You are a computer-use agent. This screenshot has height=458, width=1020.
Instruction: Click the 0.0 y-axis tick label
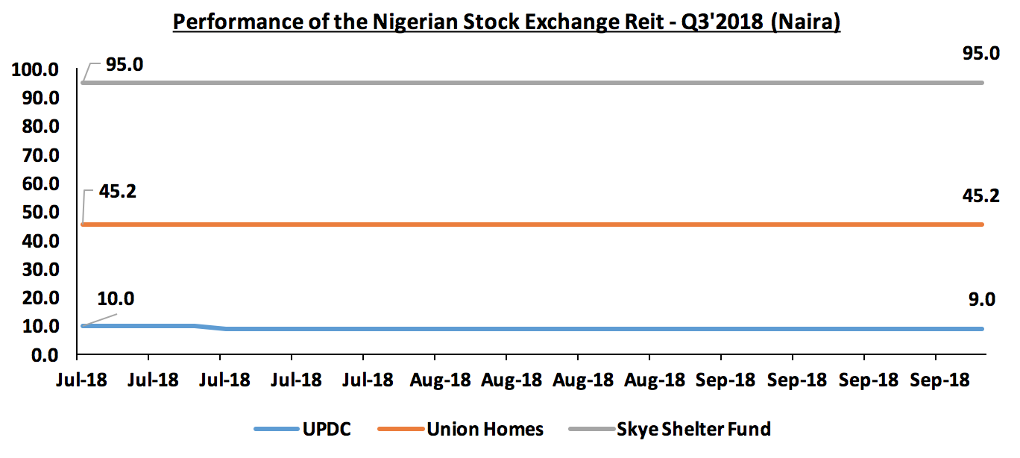tap(44, 354)
